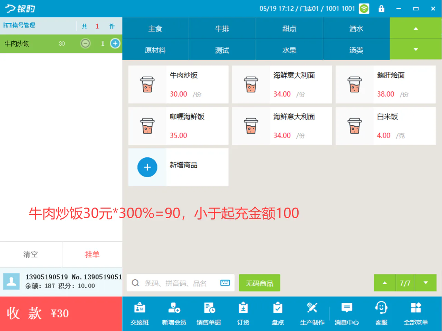Screen dimensions: 442x331
Task: Go to next product page arrow
Action: pos(426,283)
